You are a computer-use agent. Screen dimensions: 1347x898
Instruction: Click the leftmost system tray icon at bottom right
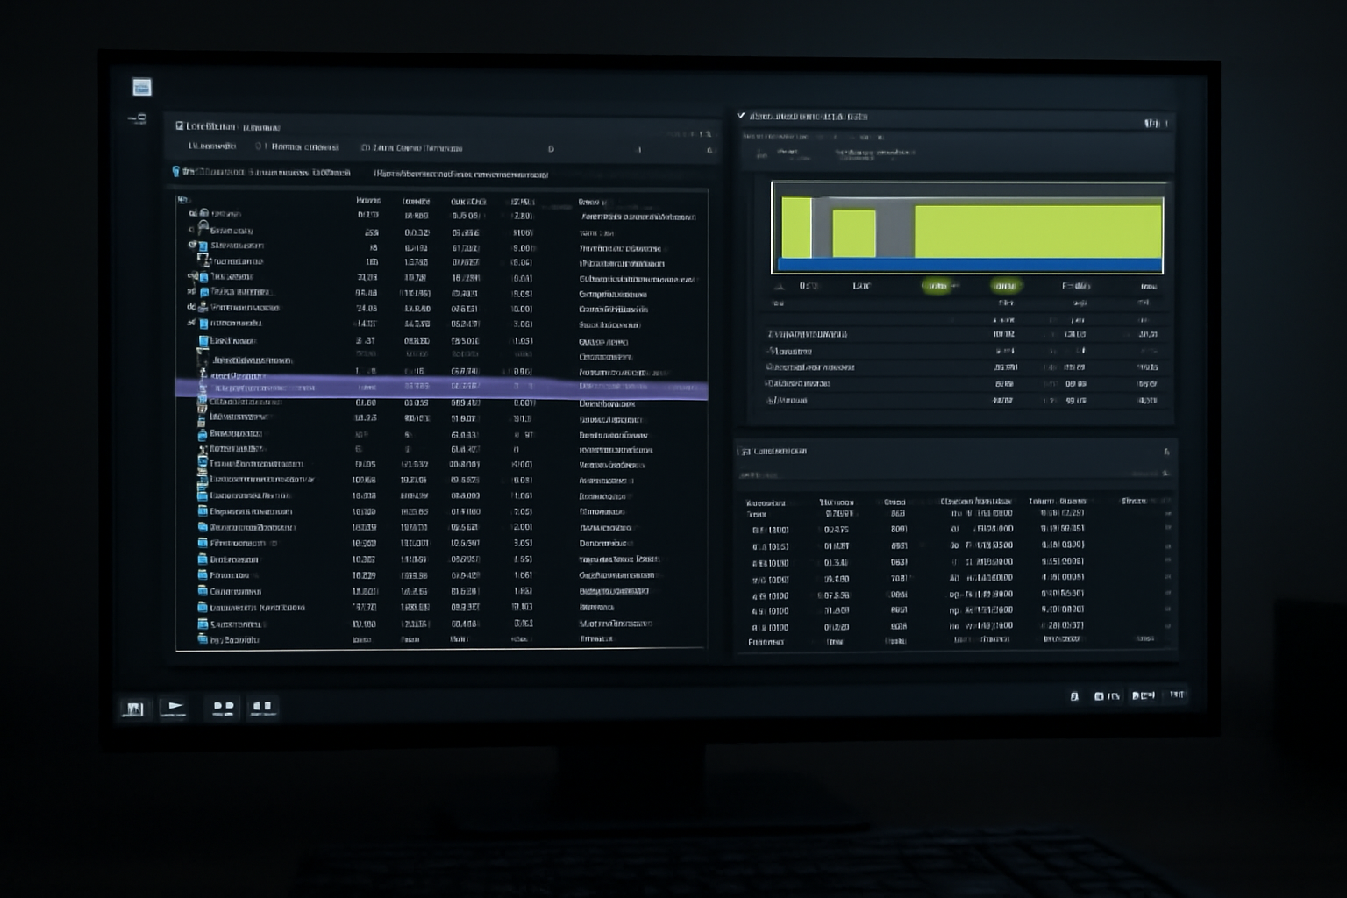tap(1074, 696)
